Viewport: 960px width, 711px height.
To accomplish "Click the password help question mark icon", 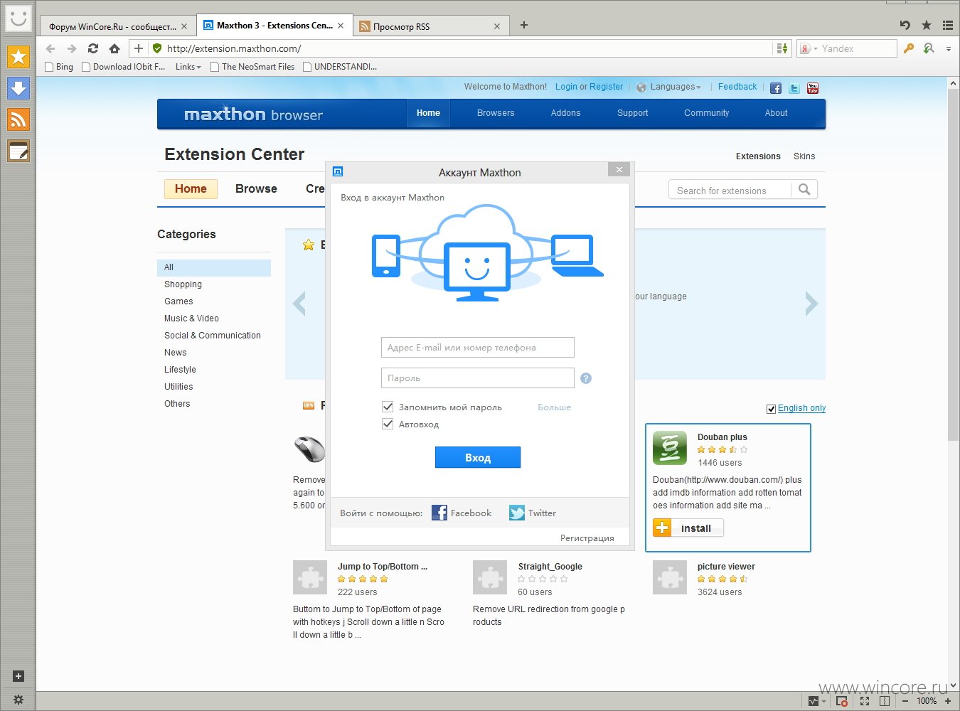I will pyautogui.click(x=586, y=378).
